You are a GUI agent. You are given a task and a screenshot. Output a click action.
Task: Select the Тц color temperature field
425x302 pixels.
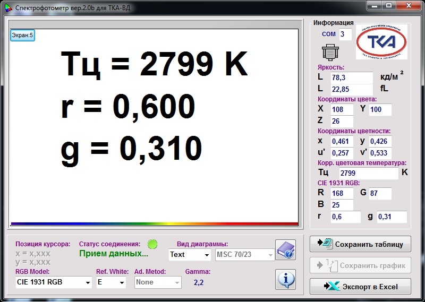point(368,173)
